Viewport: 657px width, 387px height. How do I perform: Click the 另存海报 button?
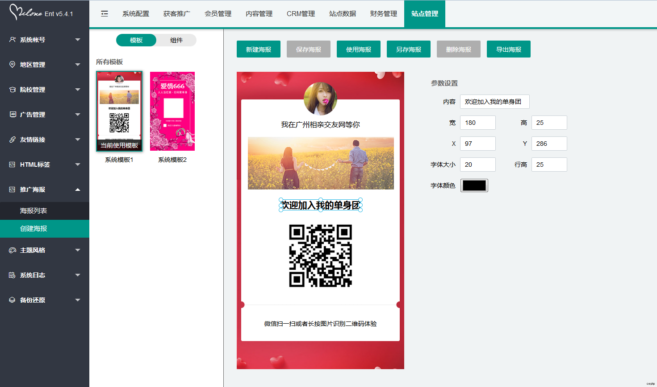click(409, 49)
